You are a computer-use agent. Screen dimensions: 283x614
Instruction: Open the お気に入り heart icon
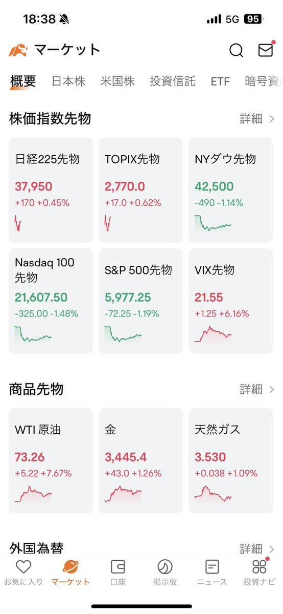pos(23,566)
